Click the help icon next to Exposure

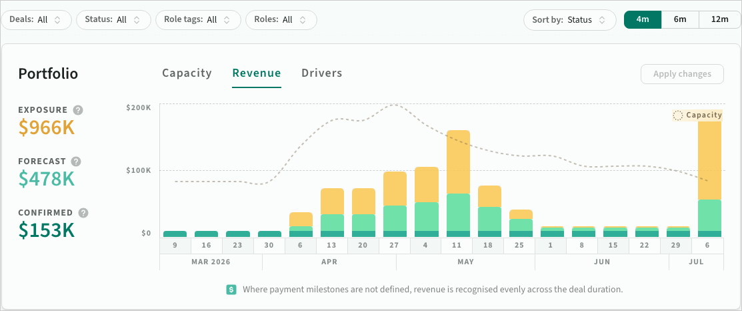point(78,110)
